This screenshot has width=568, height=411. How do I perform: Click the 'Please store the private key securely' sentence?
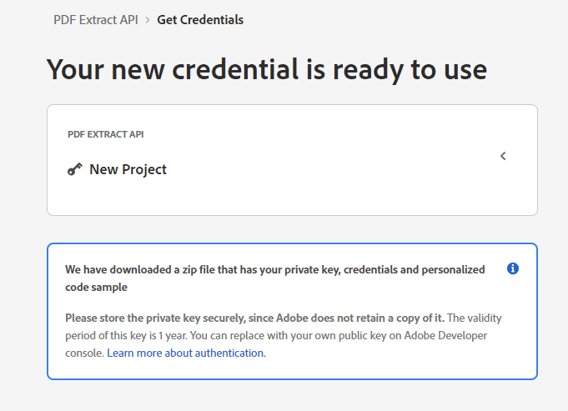pos(254,318)
